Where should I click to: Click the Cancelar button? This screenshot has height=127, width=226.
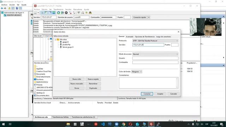[173, 94]
